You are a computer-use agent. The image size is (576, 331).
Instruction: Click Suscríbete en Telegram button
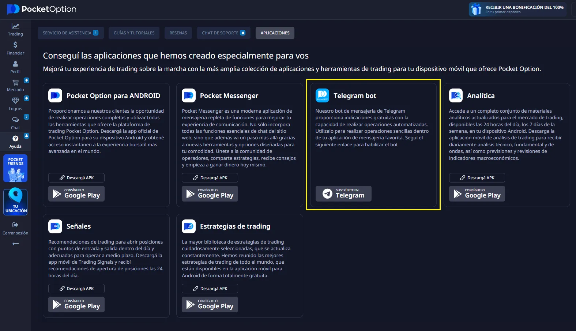pos(343,194)
